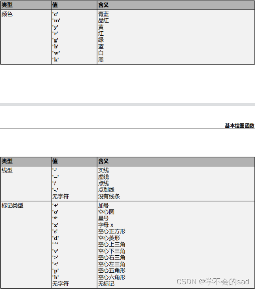
Task: Click the meaning text '黄'
Action: tap(101, 27)
